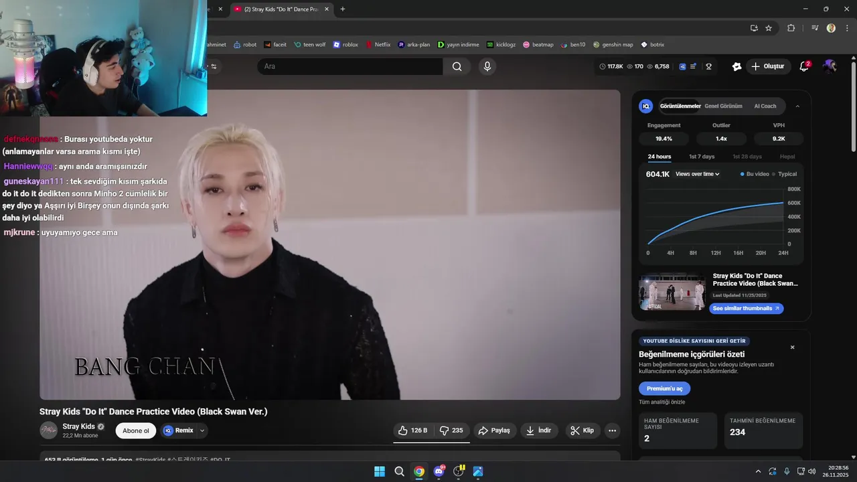Open the Netflix bookmark
Screen dimensions: 857x482
tap(378, 45)
